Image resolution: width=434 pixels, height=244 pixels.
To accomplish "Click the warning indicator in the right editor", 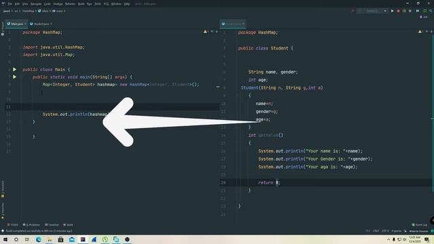I will click(420, 32).
